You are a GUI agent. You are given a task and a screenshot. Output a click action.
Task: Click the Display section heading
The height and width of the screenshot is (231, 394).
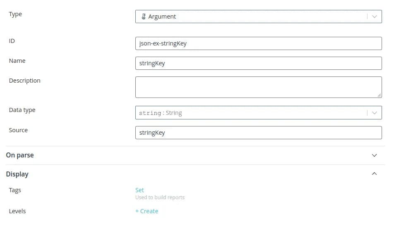point(17,174)
